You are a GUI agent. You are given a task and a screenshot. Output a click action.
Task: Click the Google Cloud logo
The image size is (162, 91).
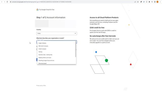pyautogui.click(x=37, y=10)
